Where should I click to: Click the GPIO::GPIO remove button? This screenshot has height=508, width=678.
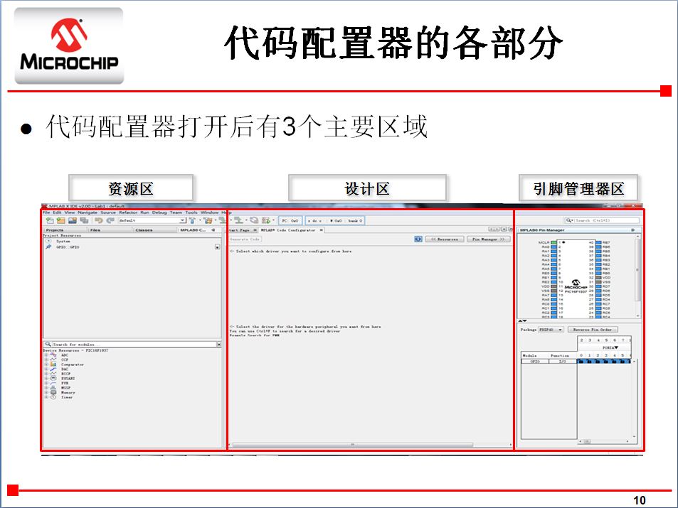point(218,247)
